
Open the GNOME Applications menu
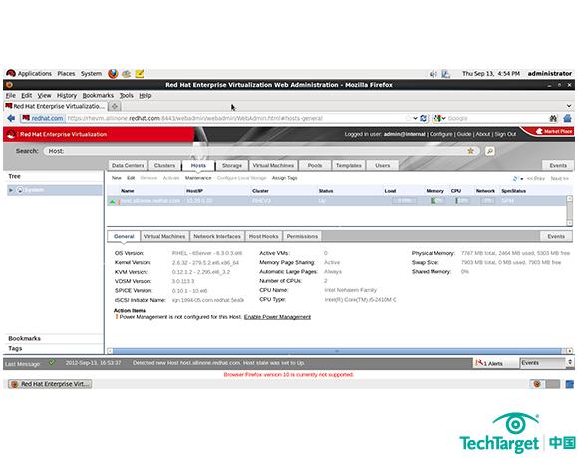click(x=35, y=74)
